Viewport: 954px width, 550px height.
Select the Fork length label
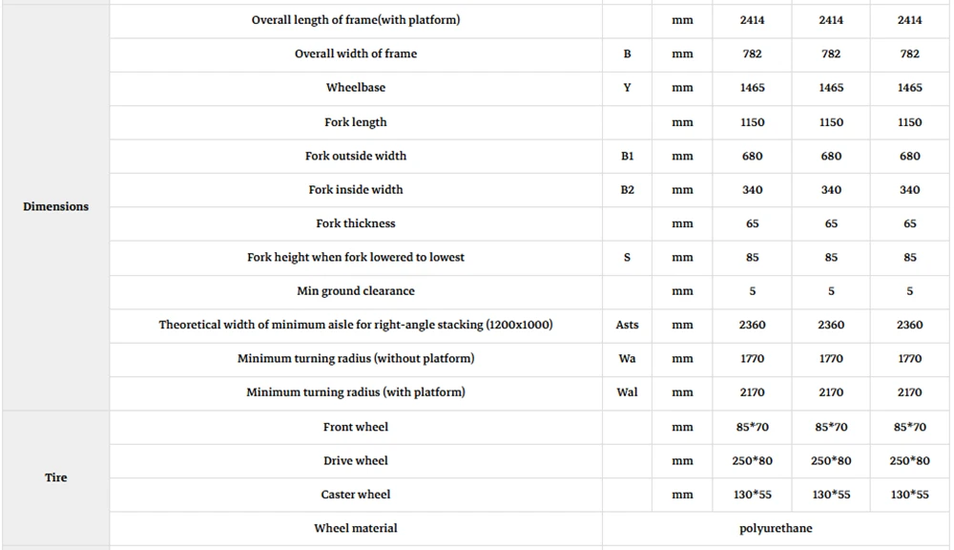point(356,122)
